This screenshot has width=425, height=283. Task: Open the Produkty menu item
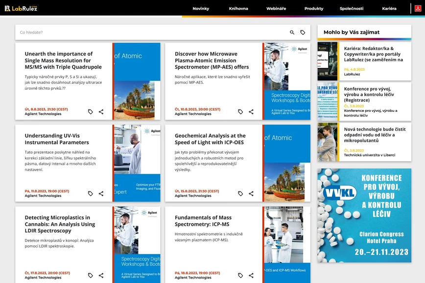[x=314, y=8]
